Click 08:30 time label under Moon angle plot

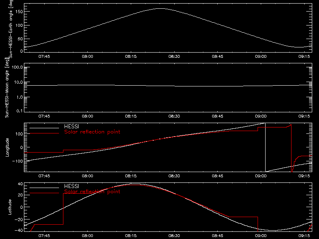[x=174, y=116]
